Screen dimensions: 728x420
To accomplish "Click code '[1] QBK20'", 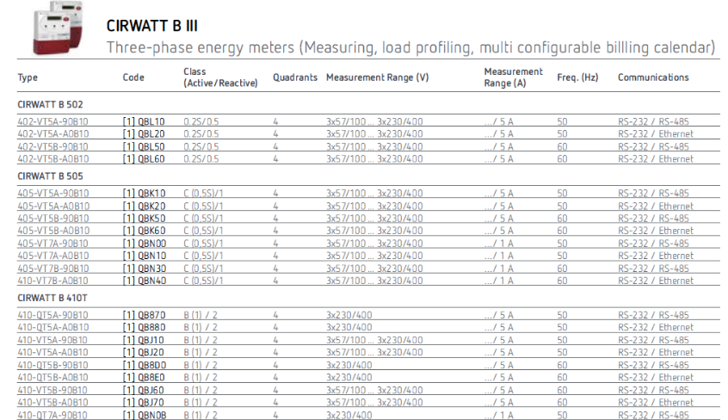I will 144,206.
